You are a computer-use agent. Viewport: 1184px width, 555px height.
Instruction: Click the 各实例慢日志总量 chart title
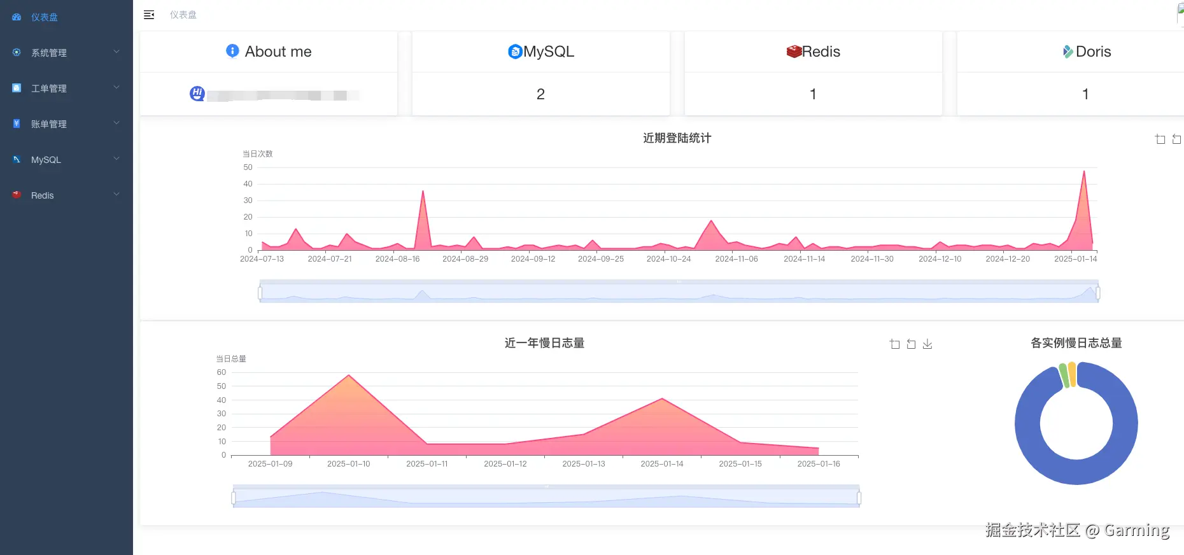coord(1076,343)
